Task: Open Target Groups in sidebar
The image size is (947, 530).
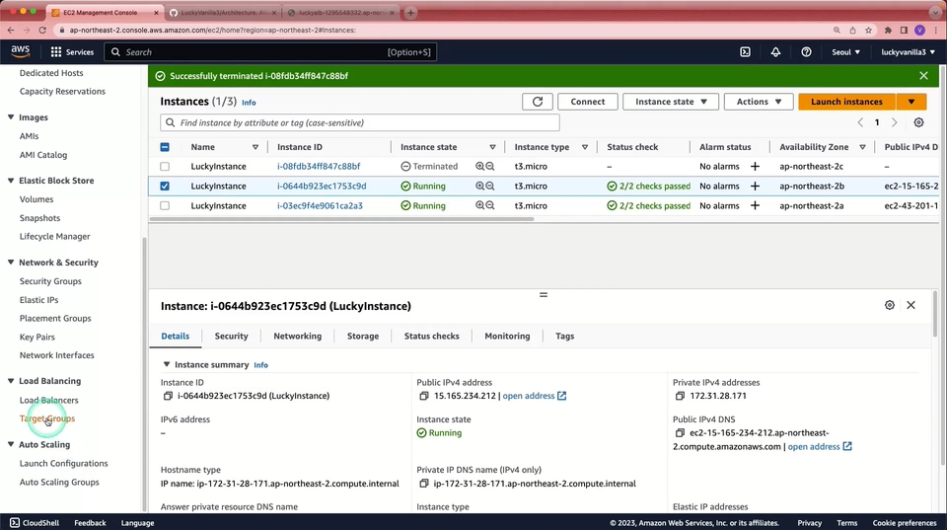Action: (47, 418)
